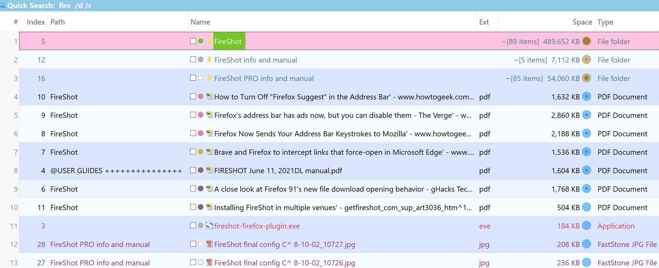The width and height of the screenshot is (659, 268).
Task: Click 'A close look at Firefox 91's' file name
Action: [343, 189]
